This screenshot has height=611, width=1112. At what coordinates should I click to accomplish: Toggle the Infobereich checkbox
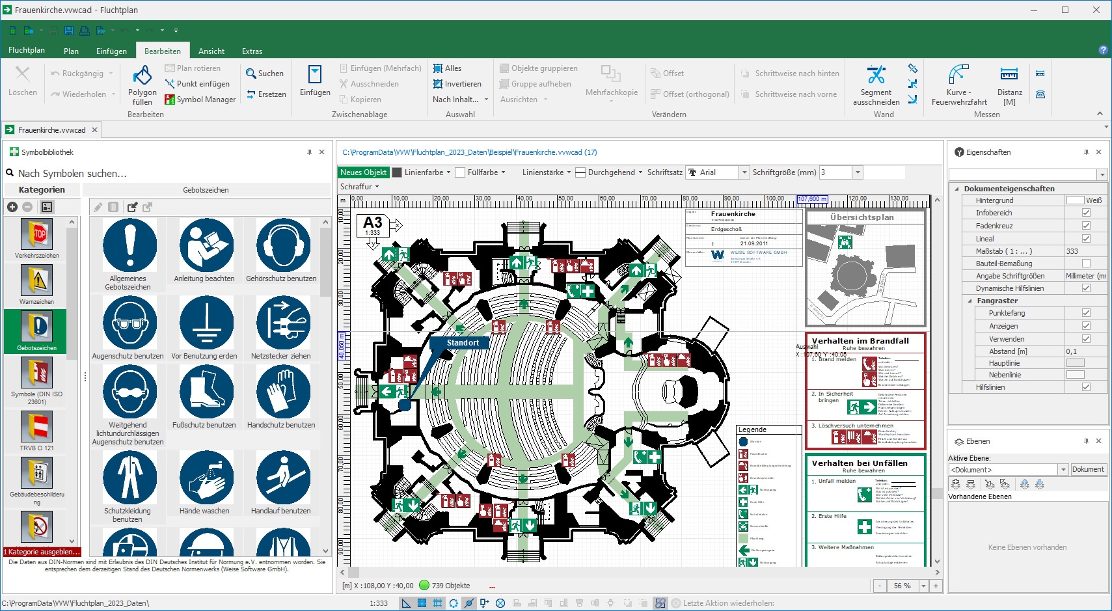coord(1086,213)
